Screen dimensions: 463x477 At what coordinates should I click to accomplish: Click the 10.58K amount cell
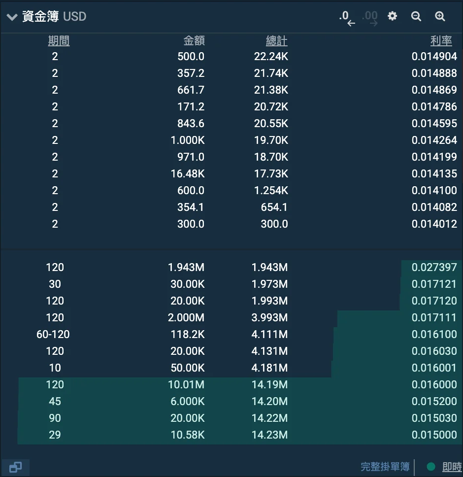point(188,435)
